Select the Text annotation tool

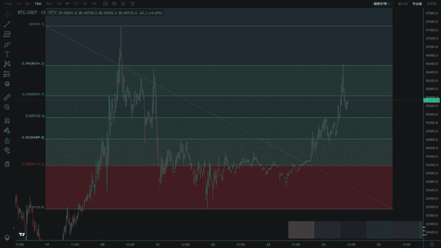coord(7,54)
